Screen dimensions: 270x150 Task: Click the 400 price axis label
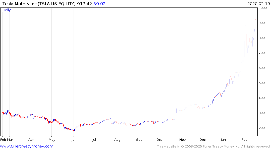tap(262, 98)
